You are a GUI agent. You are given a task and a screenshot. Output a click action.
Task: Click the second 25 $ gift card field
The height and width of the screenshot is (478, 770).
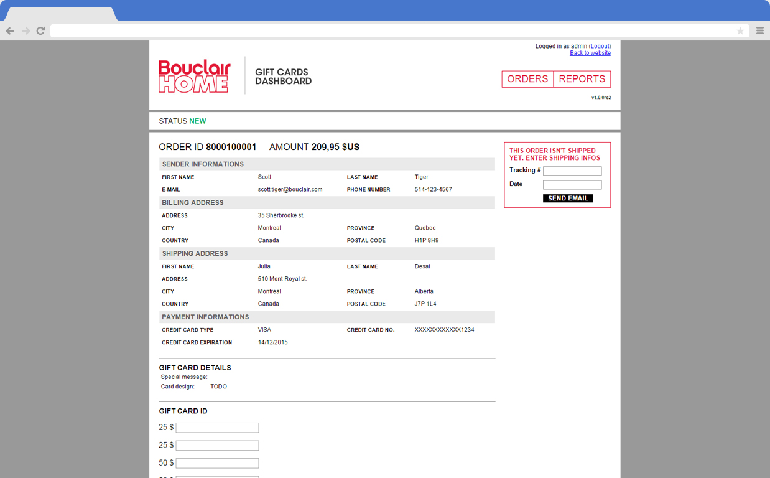pos(216,445)
